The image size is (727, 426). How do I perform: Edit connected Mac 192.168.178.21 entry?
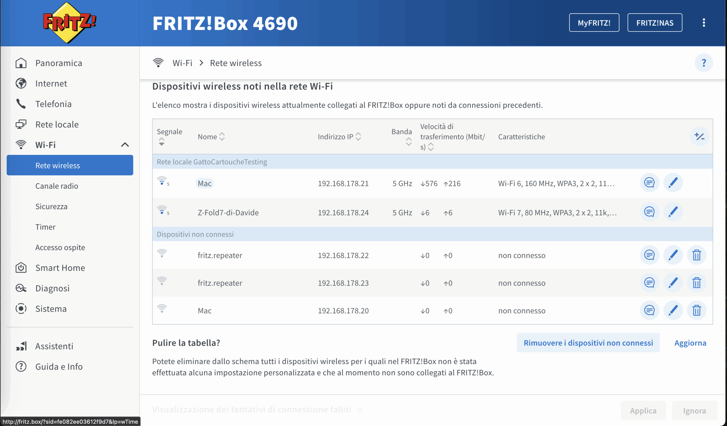673,183
